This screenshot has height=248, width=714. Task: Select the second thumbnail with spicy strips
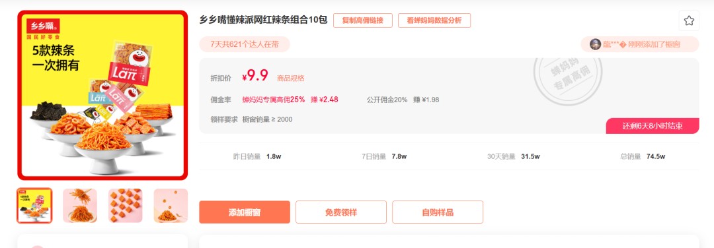[x=80, y=206]
